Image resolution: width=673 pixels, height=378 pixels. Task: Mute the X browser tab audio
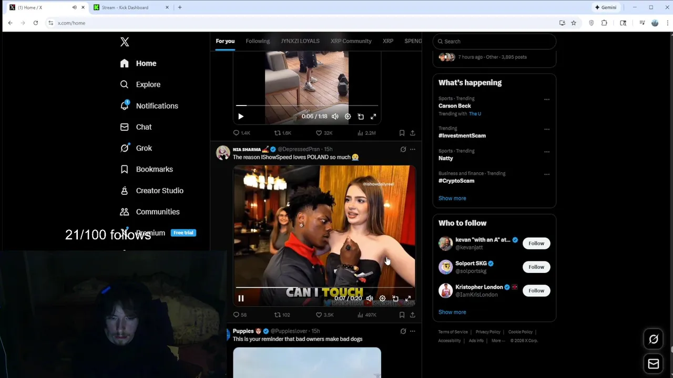(x=74, y=7)
